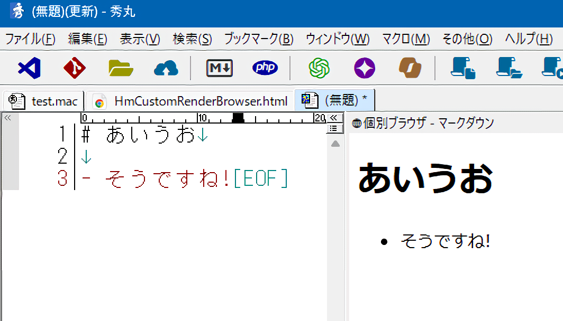Image resolution: width=563 pixels, height=321 pixels.
Task: Click the red Git toolbar icon
Action: click(75, 68)
